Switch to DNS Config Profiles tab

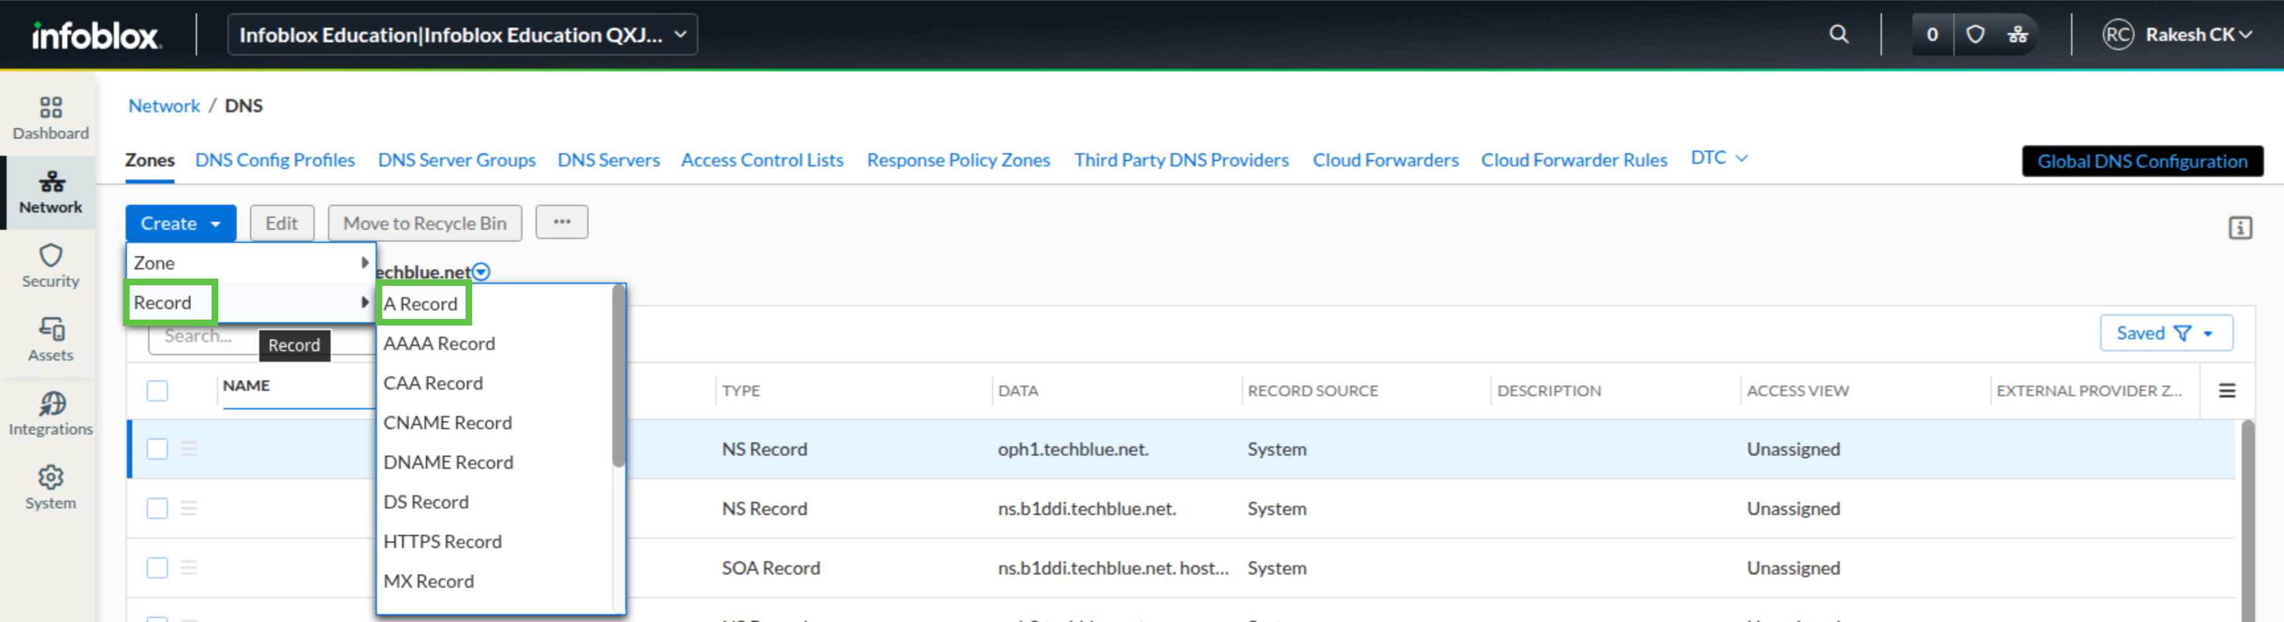275,160
